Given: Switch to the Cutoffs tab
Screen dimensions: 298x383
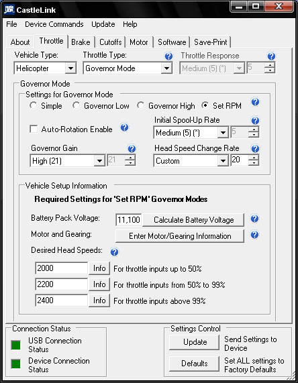Looking at the screenshot, I should pos(111,42).
